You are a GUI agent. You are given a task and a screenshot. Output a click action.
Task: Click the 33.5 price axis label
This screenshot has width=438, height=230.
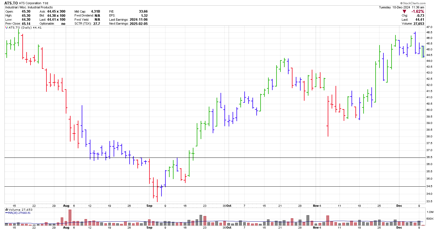point(429,201)
